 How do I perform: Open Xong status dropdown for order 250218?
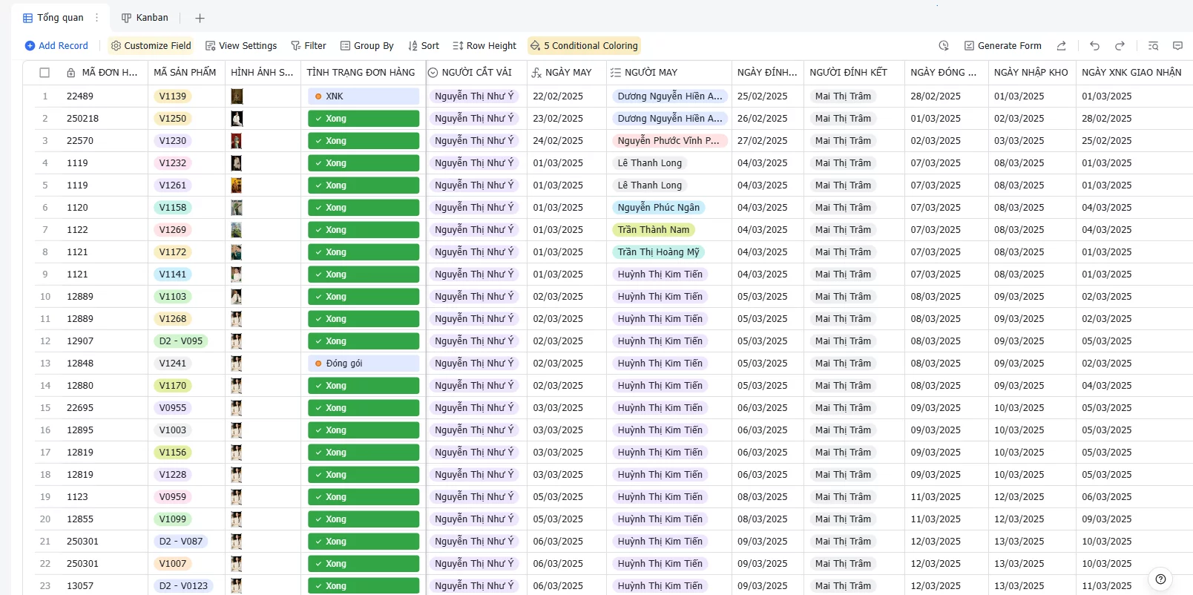(364, 119)
